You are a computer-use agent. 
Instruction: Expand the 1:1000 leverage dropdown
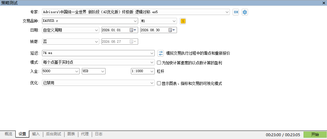coord(152,71)
